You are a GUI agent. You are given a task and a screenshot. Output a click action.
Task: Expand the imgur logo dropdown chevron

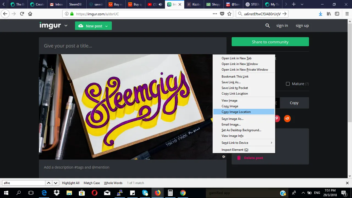coord(66,26)
